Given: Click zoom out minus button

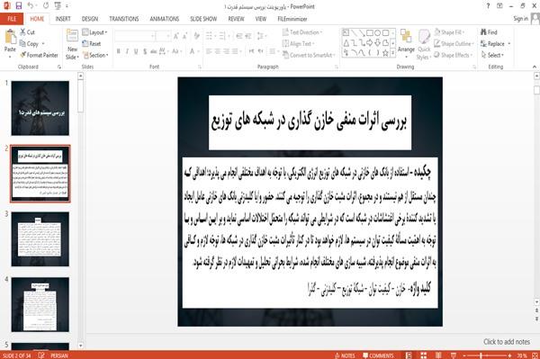Looking at the screenshot, I should pyautogui.click(x=464, y=355).
